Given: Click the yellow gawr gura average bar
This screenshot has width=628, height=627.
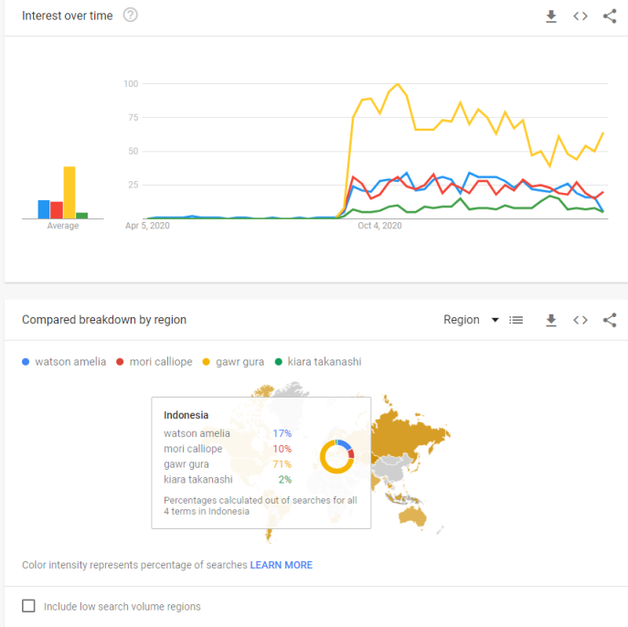Looking at the screenshot, I should pyautogui.click(x=69, y=193).
